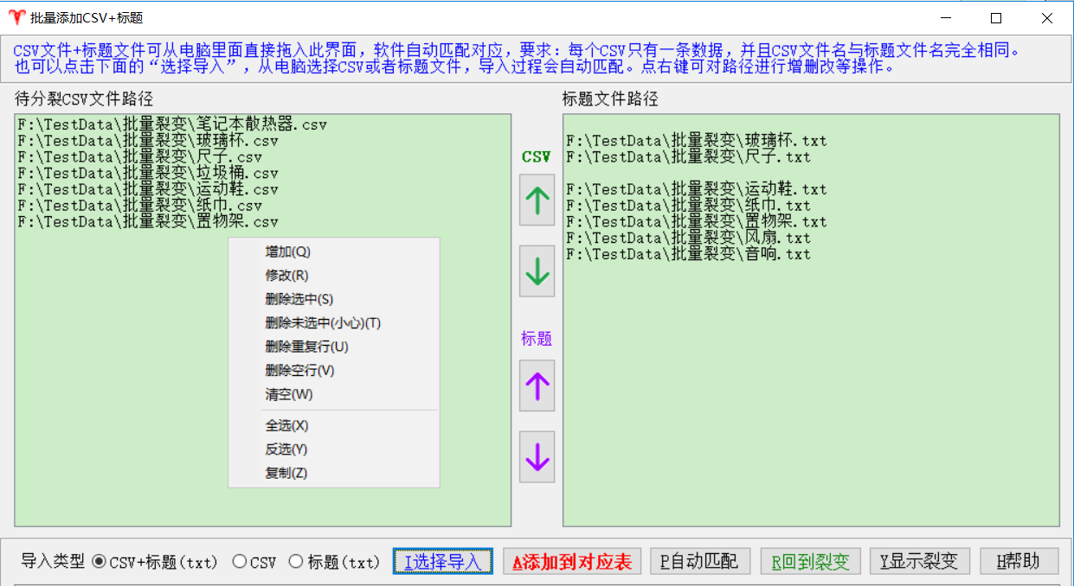Select 修改(R) in the context menu
The height and width of the screenshot is (586, 1074).
coord(286,276)
